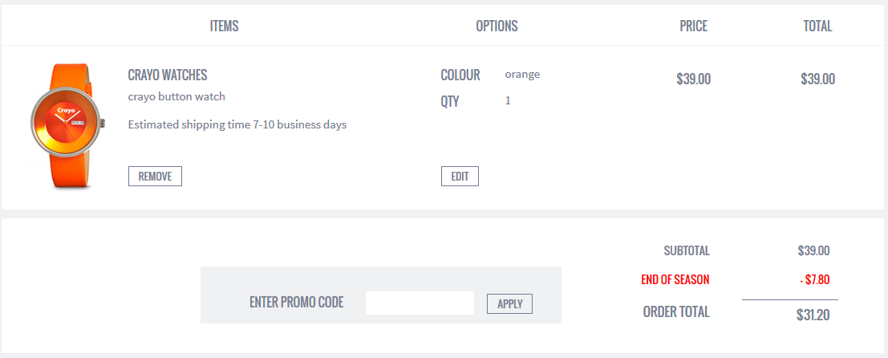Screen dimensions: 888x358
Task: Click the Price column header
Action: pos(694,26)
